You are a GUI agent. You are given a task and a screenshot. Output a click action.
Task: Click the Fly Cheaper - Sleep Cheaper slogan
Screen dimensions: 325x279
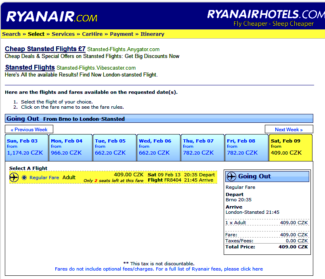tap(274, 24)
